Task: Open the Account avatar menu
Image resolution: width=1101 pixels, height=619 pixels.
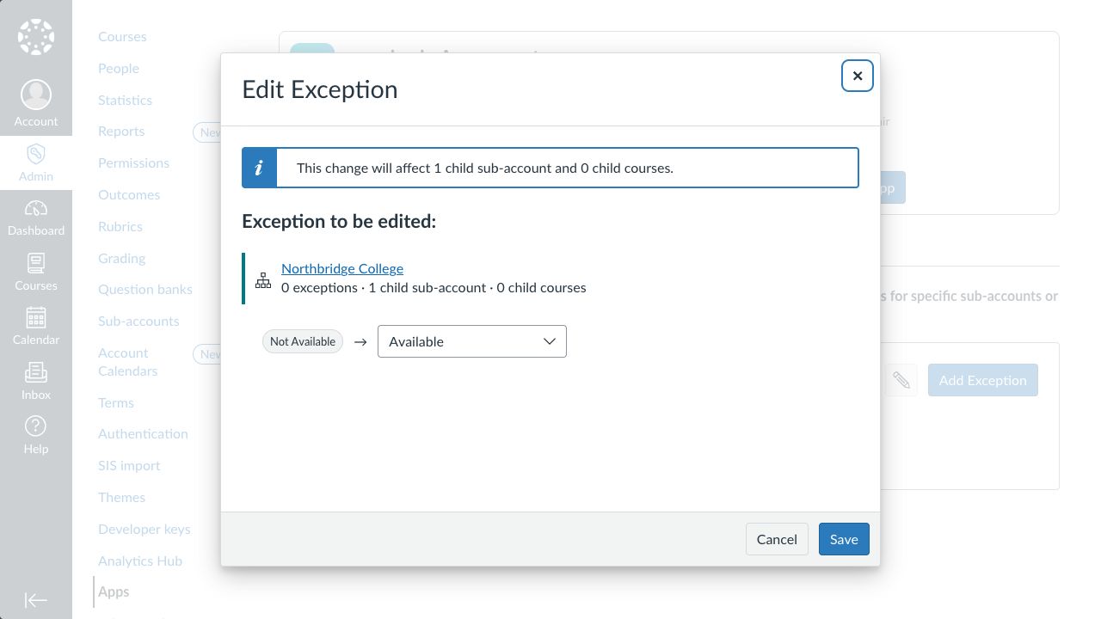Action: (x=36, y=95)
